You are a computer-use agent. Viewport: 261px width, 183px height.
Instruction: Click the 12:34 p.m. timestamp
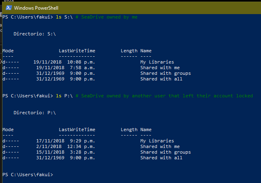81,147
